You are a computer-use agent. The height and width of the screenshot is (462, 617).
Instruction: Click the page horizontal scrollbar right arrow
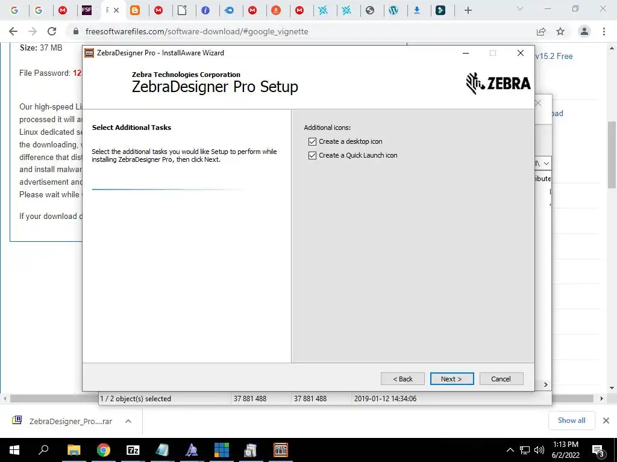602,398
